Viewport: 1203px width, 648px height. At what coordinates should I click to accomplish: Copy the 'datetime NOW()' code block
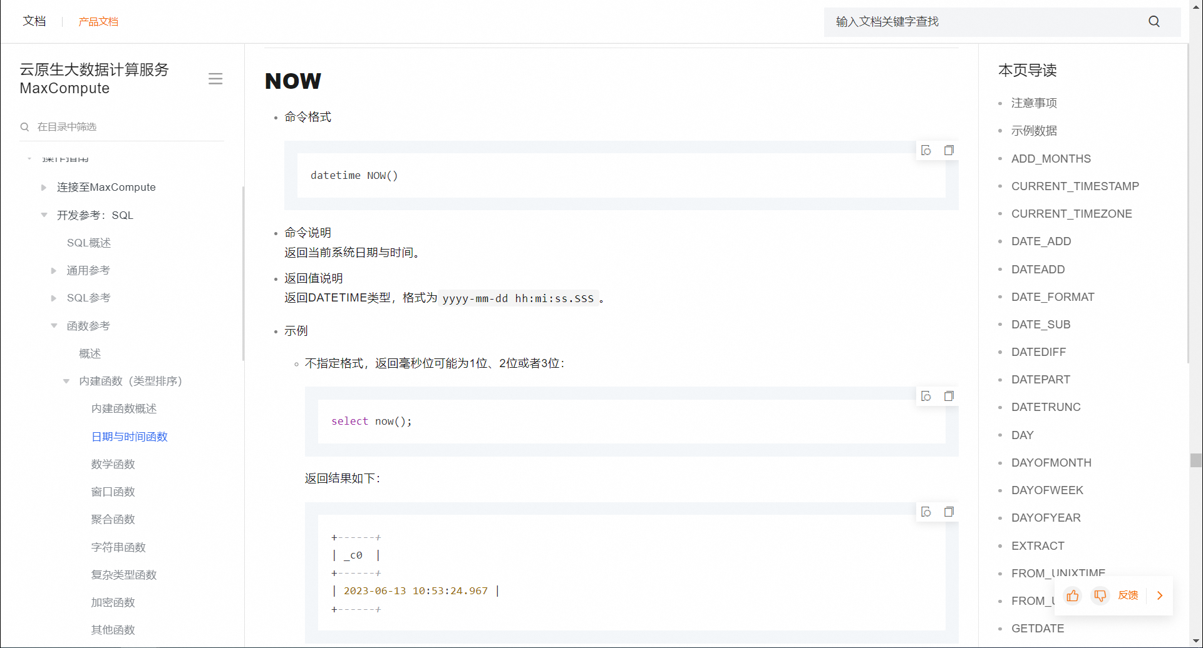[x=949, y=150]
